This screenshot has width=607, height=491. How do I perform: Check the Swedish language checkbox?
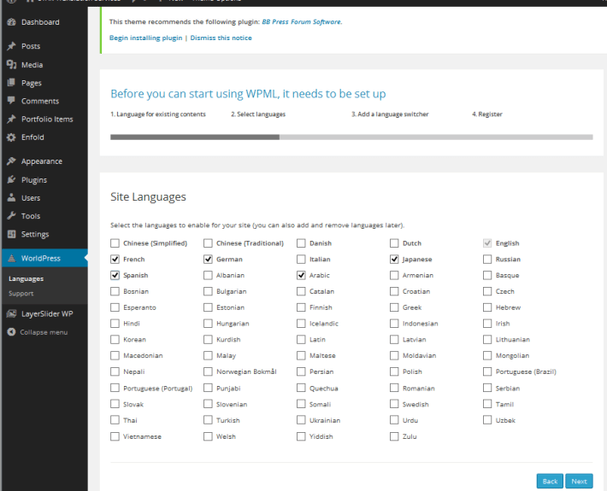coord(394,404)
